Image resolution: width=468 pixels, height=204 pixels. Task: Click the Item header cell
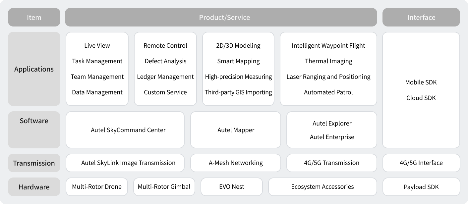[x=34, y=17]
